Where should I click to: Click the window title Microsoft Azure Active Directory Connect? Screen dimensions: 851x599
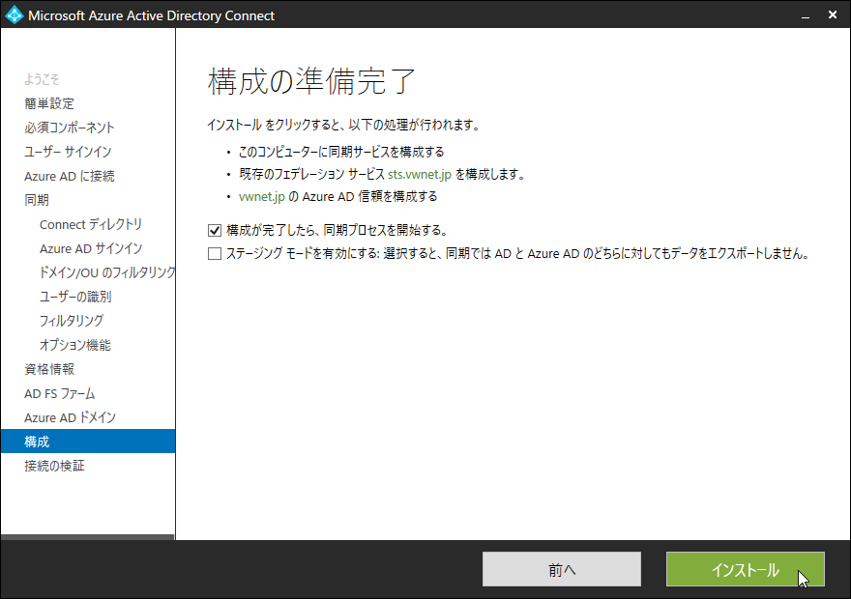pos(152,15)
